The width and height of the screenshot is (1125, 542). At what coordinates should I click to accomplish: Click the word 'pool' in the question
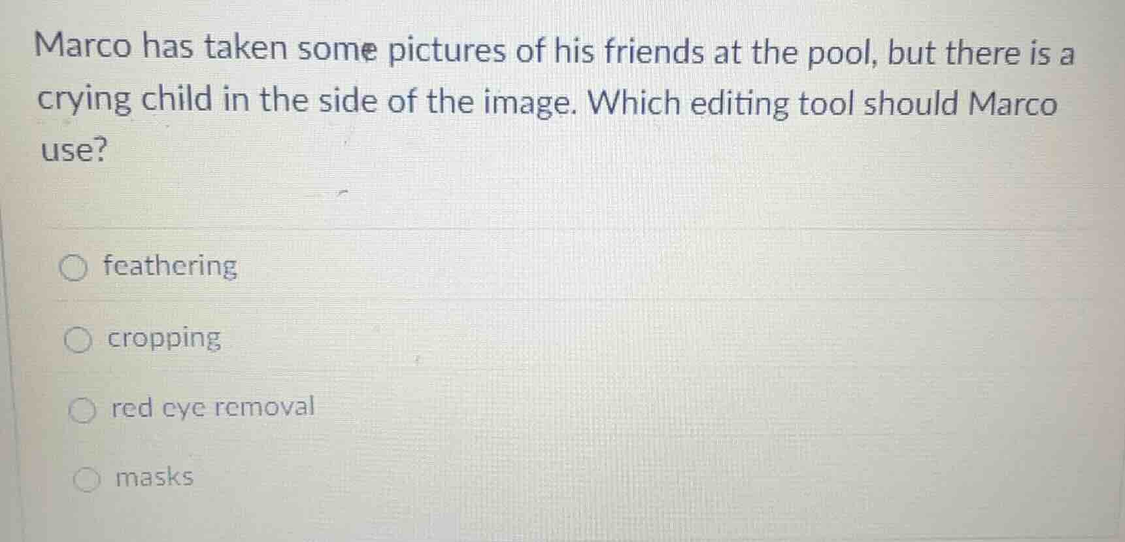tap(841, 54)
